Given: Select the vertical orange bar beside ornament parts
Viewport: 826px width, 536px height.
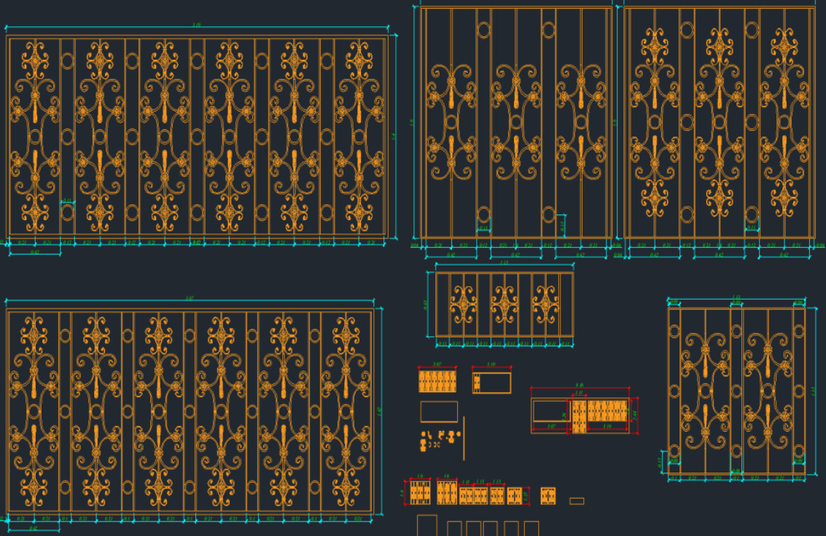Looking at the screenshot, I should click(464, 438).
